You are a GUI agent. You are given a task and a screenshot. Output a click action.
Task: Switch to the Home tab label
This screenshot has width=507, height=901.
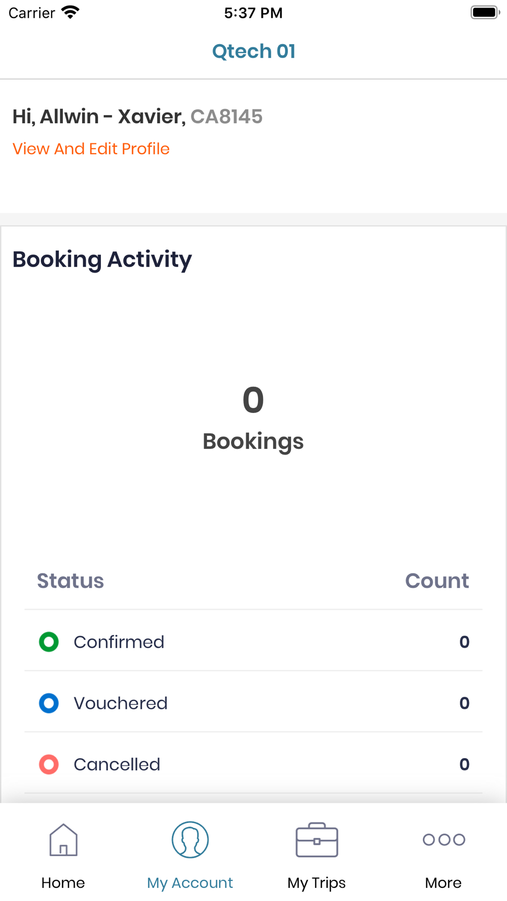click(63, 883)
